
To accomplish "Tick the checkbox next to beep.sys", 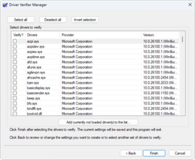I will 15,98.
